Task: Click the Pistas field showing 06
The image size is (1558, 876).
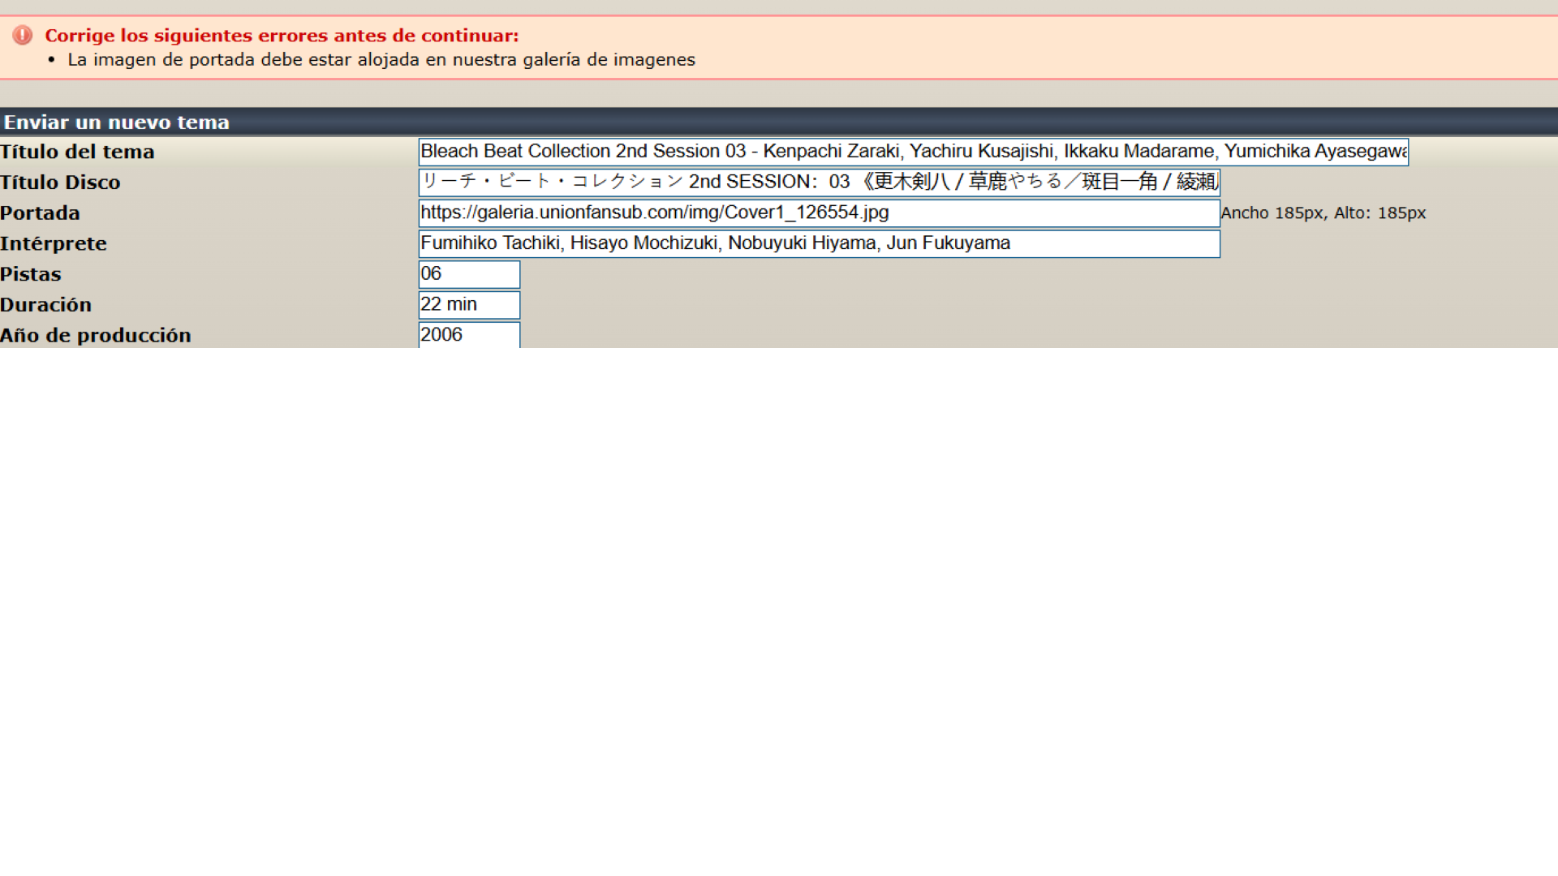Action: pos(469,274)
